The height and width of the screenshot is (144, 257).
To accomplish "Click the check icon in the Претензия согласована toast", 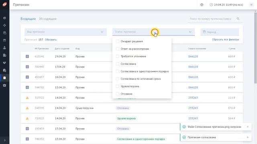I will click(x=184, y=137).
